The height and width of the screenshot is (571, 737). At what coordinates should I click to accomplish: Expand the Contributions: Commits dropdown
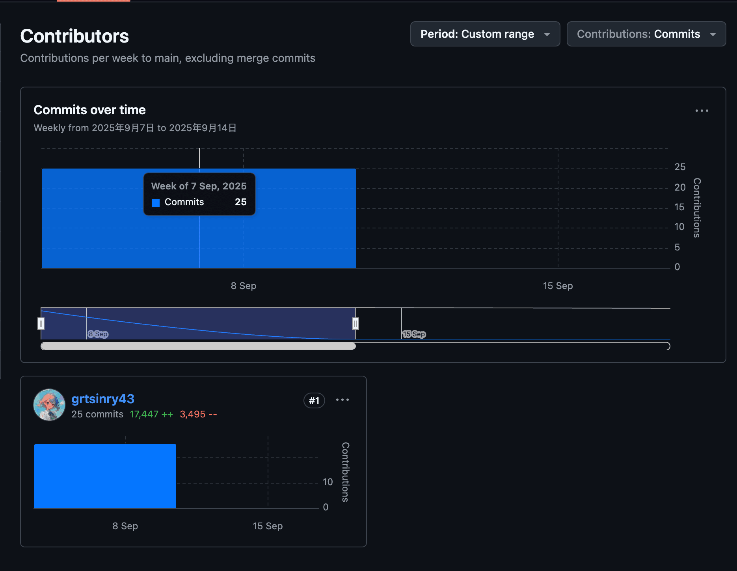(646, 34)
